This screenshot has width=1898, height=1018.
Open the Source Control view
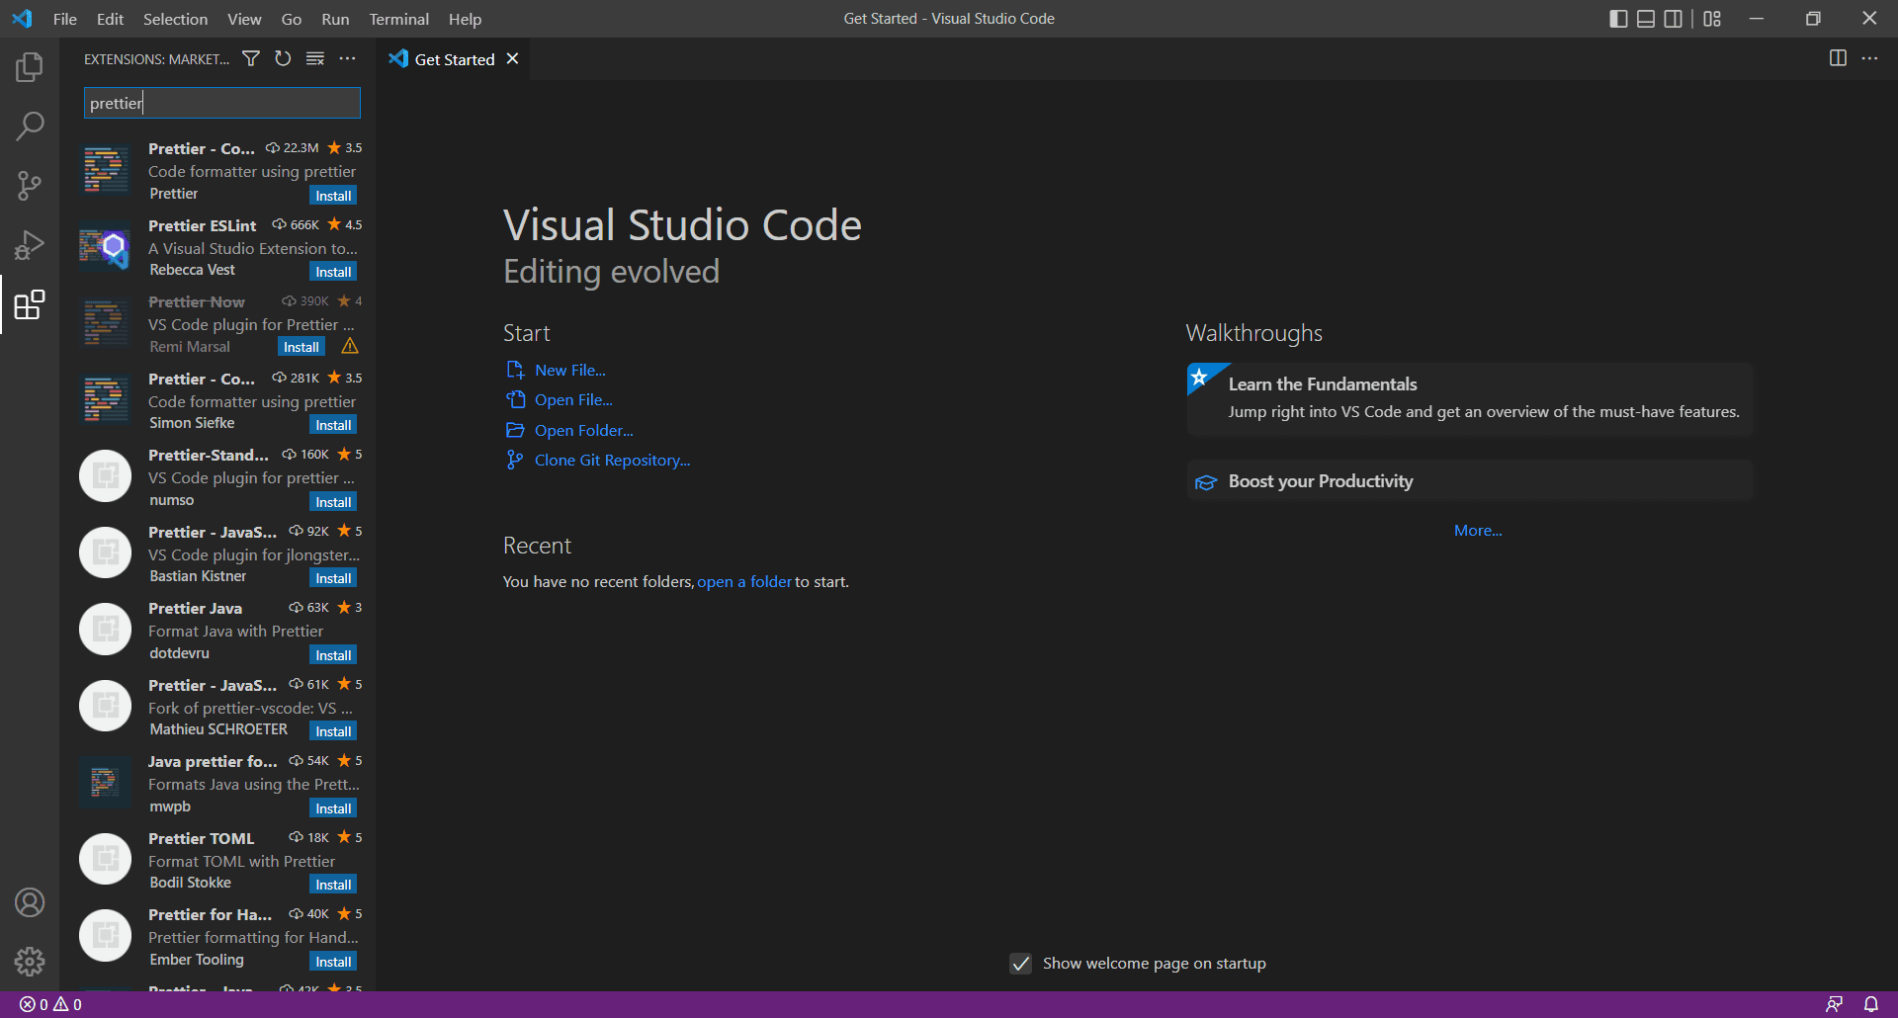[x=30, y=186]
